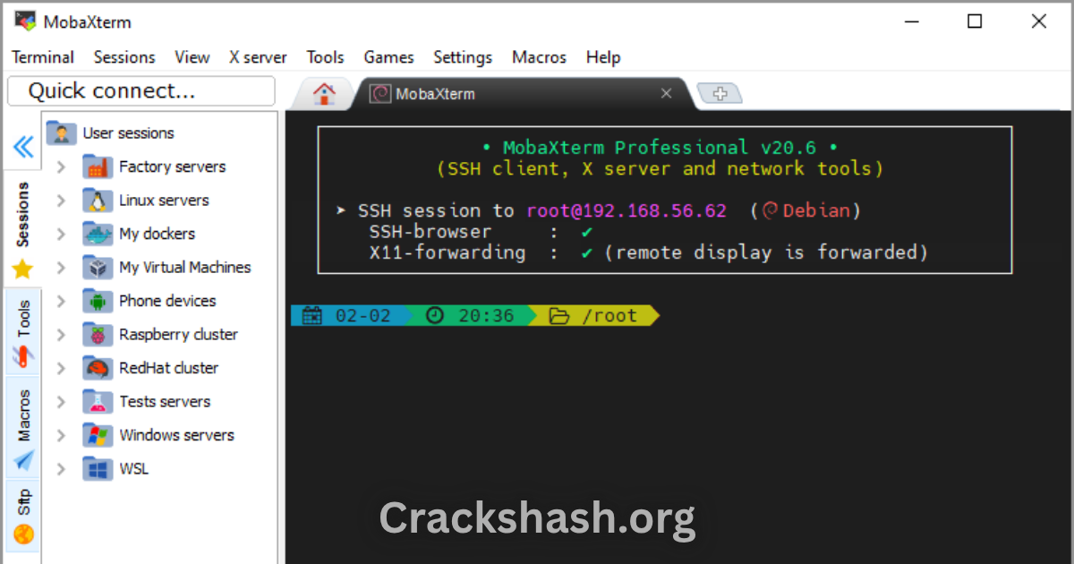This screenshot has width=1074, height=564.
Task: Switch to the Sftp side tab
Action: coord(23,517)
